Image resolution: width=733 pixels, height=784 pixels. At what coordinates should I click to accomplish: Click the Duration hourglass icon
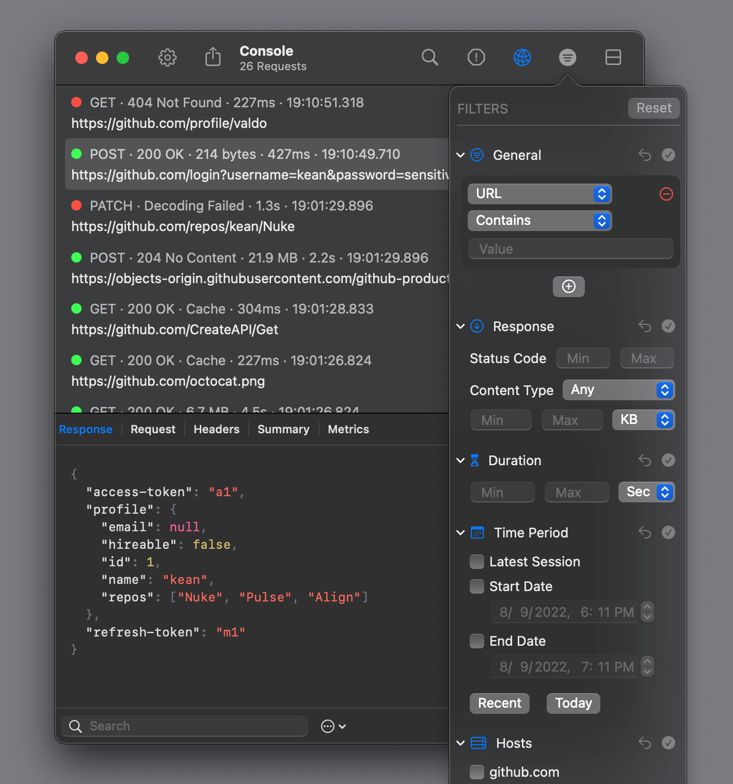tap(475, 460)
